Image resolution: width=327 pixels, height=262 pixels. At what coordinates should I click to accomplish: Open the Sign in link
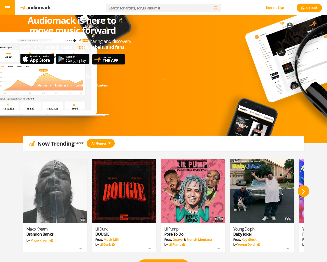point(270,8)
